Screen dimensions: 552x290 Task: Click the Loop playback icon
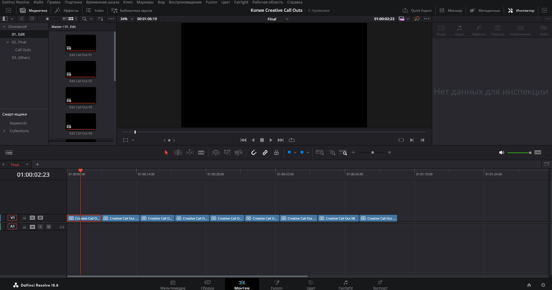click(292, 140)
